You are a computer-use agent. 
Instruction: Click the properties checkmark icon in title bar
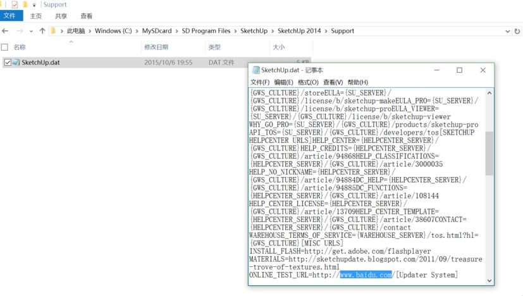pos(15,4)
